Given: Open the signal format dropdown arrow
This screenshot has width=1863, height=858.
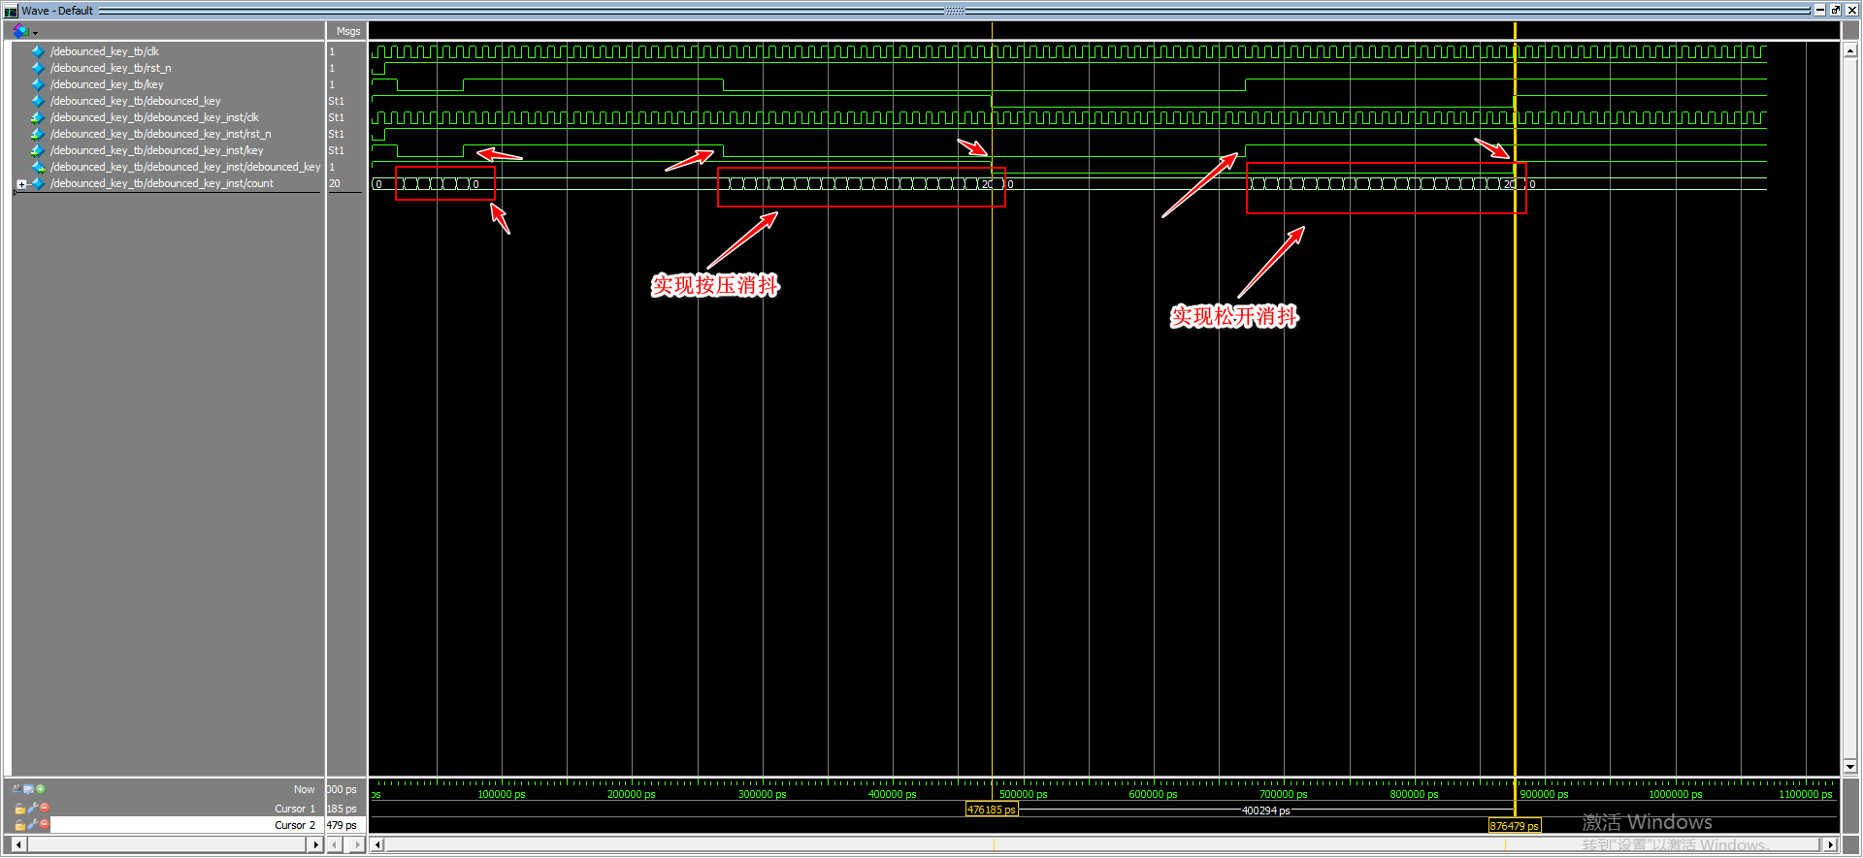Looking at the screenshot, I should tap(36, 33).
